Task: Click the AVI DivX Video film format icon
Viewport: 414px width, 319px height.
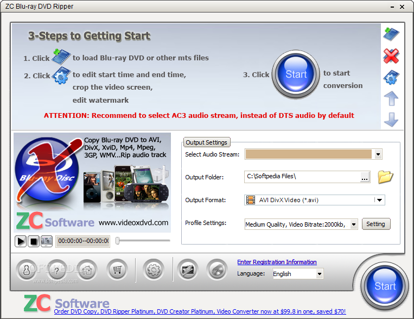Action: [x=250, y=200]
